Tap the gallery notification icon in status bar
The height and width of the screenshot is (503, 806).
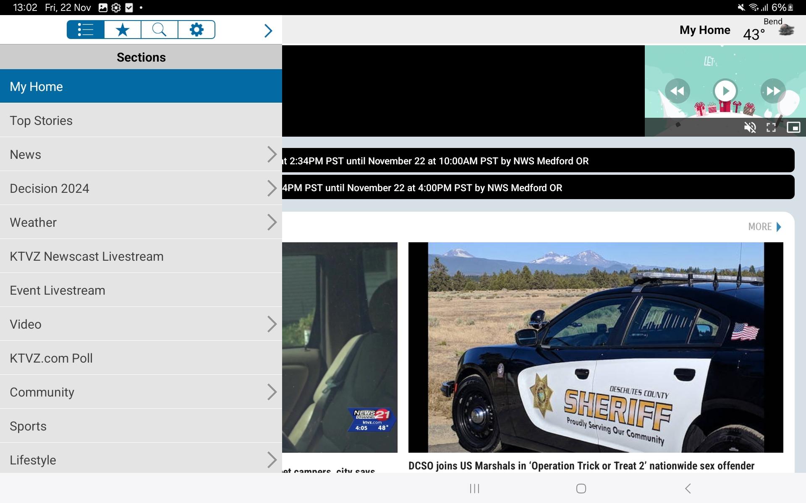pyautogui.click(x=103, y=8)
